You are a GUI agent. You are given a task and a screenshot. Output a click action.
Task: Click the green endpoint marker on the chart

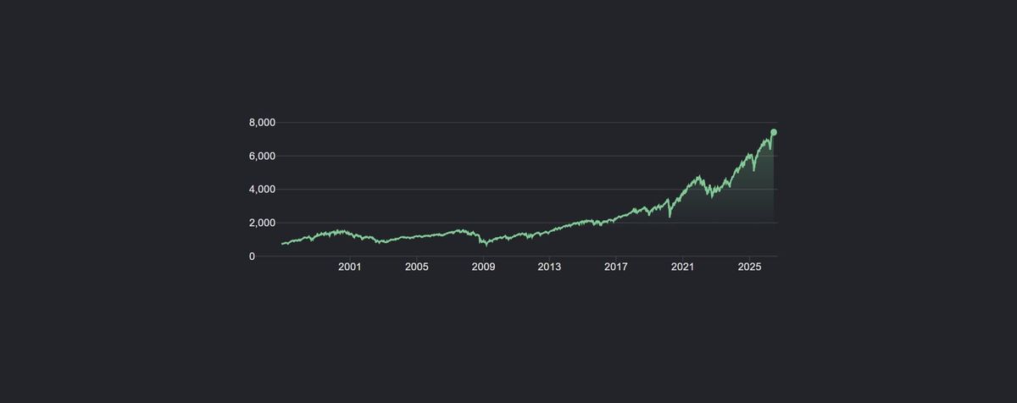(774, 132)
